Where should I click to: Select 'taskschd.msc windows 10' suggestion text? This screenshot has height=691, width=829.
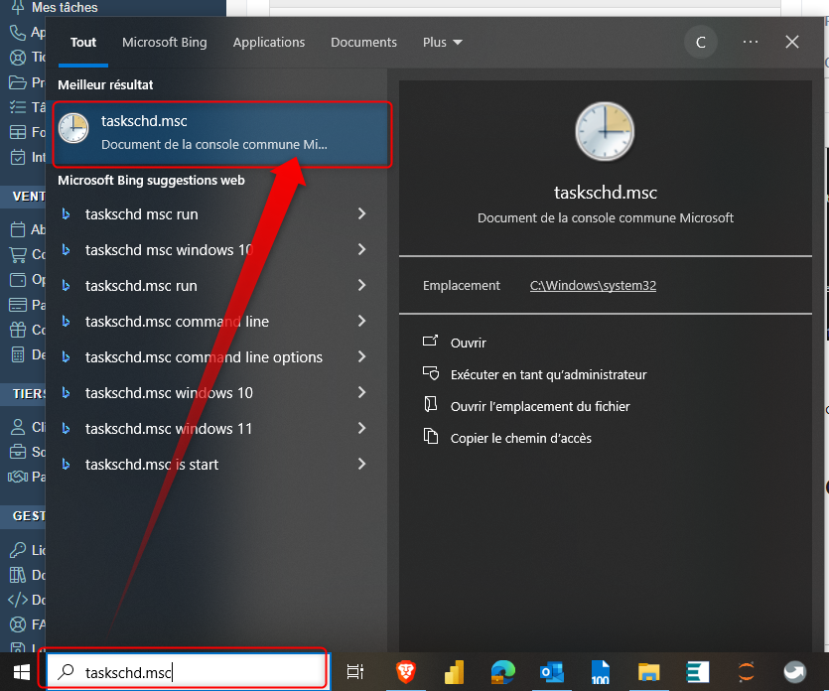169,393
